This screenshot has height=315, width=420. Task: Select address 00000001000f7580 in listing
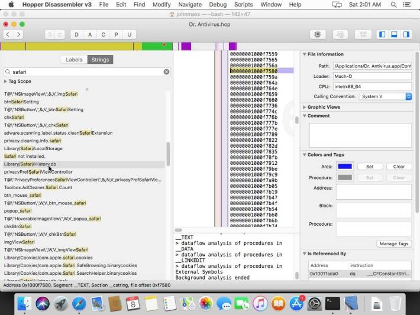point(254,71)
